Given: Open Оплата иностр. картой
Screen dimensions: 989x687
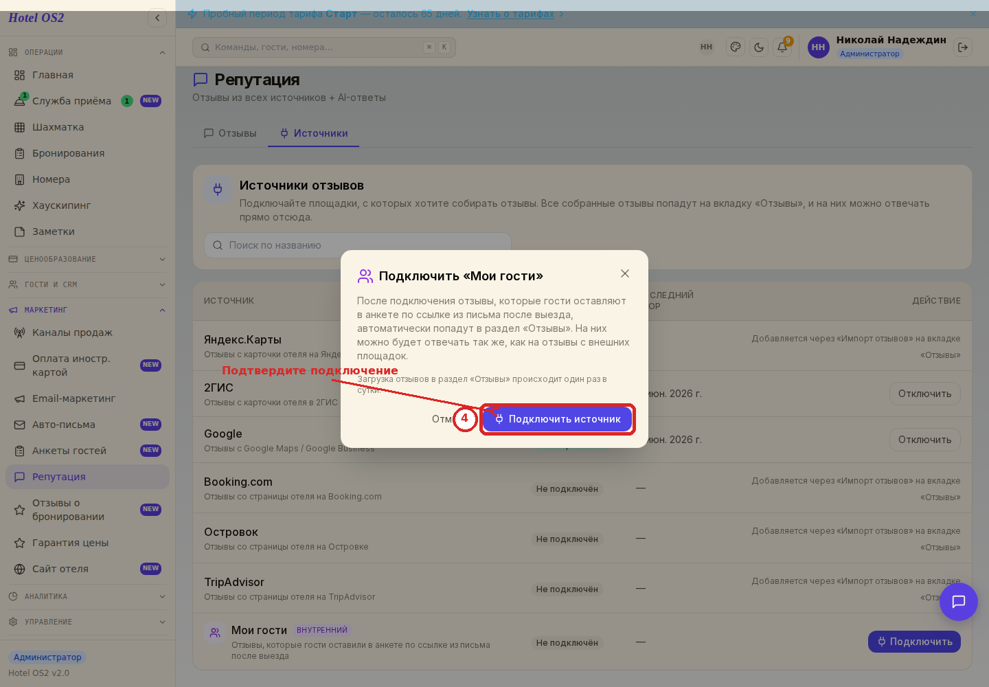Looking at the screenshot, I should pyautogui.click(x=87, y=365).
